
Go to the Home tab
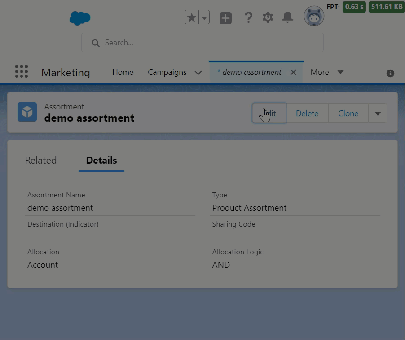(123, 72)
